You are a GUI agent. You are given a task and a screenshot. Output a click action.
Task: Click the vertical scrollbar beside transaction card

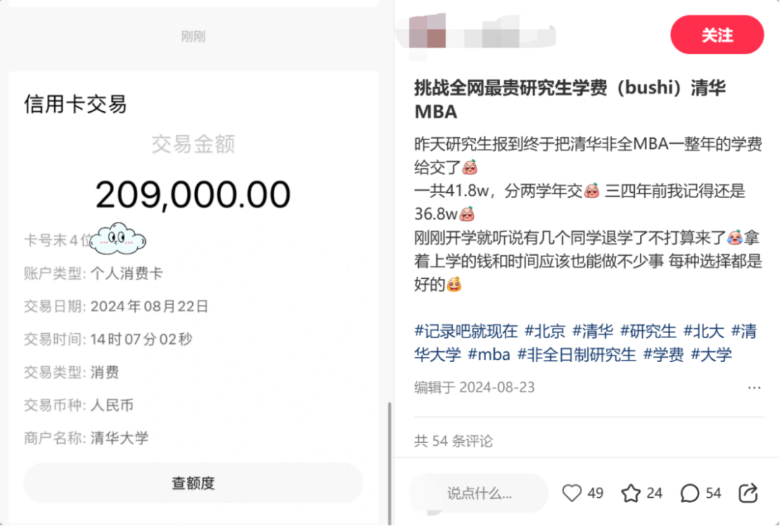point(389,463)
